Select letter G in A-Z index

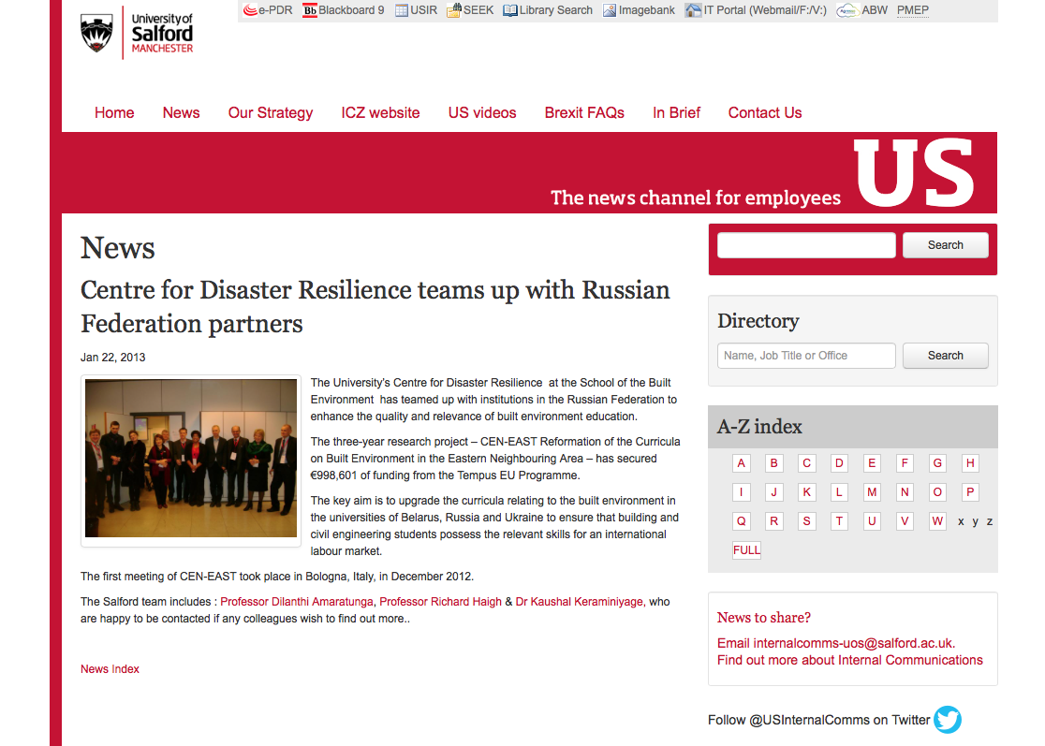[937, 463]
